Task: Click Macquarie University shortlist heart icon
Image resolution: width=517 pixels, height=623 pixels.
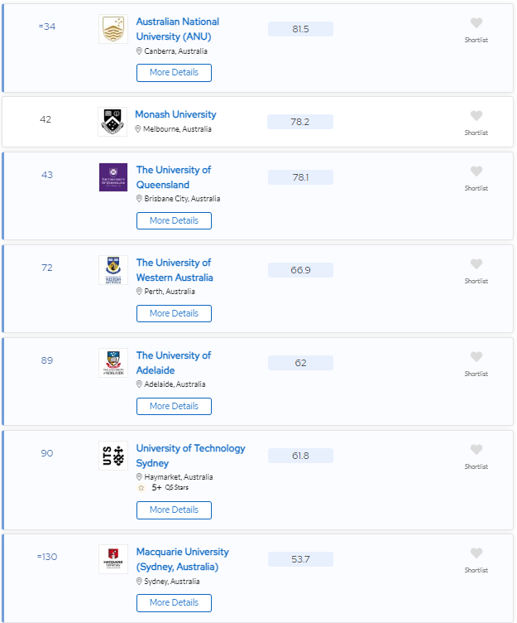Action: pyautogui.click(x=476, y=553)
